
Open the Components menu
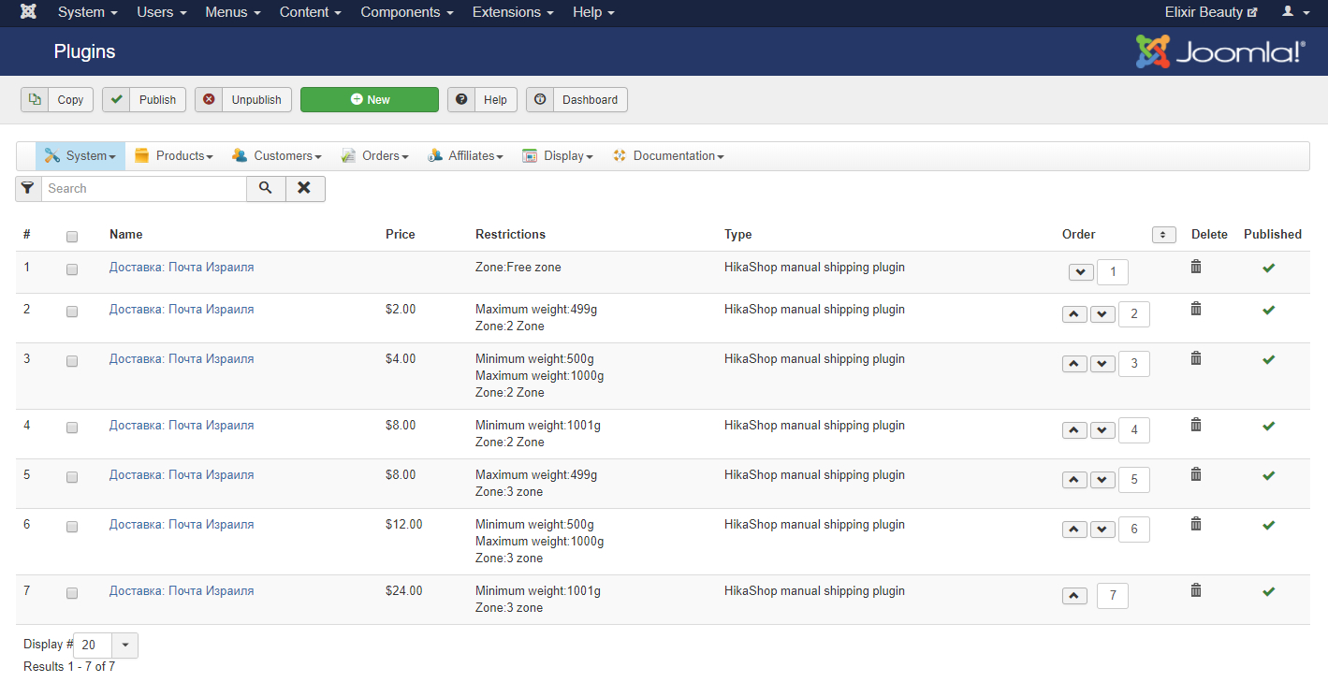pyautogui.click(x=406, y=12)
